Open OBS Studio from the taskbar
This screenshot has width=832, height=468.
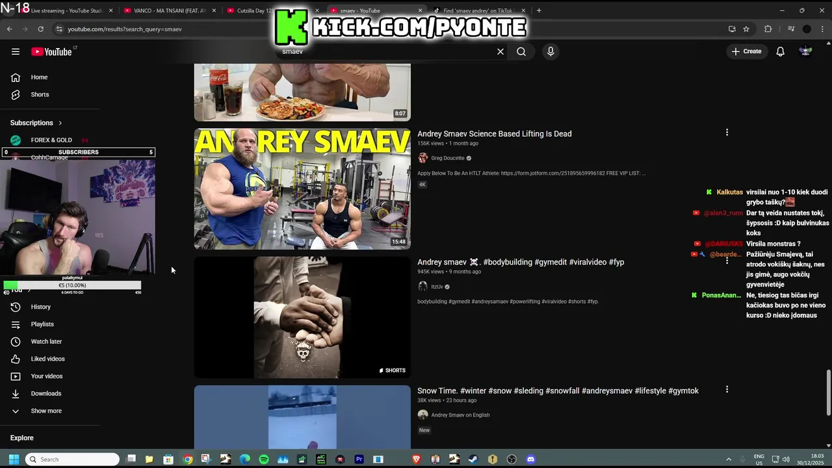click(512, 459)
